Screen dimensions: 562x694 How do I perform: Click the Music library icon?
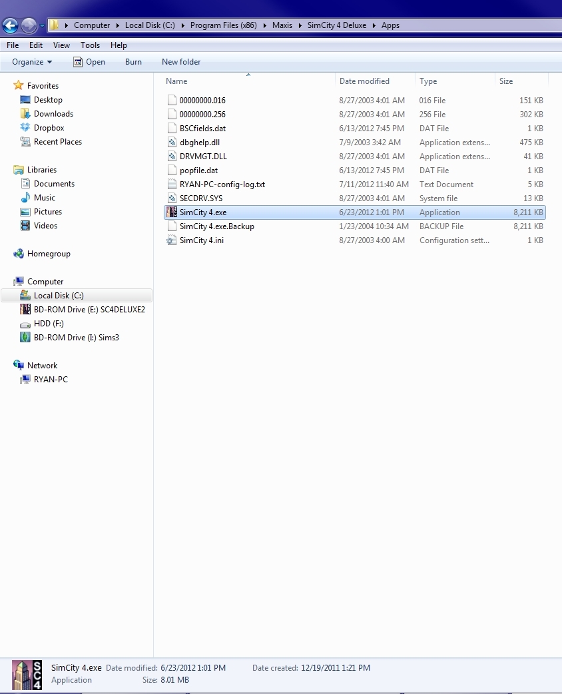tap(25, 197)
